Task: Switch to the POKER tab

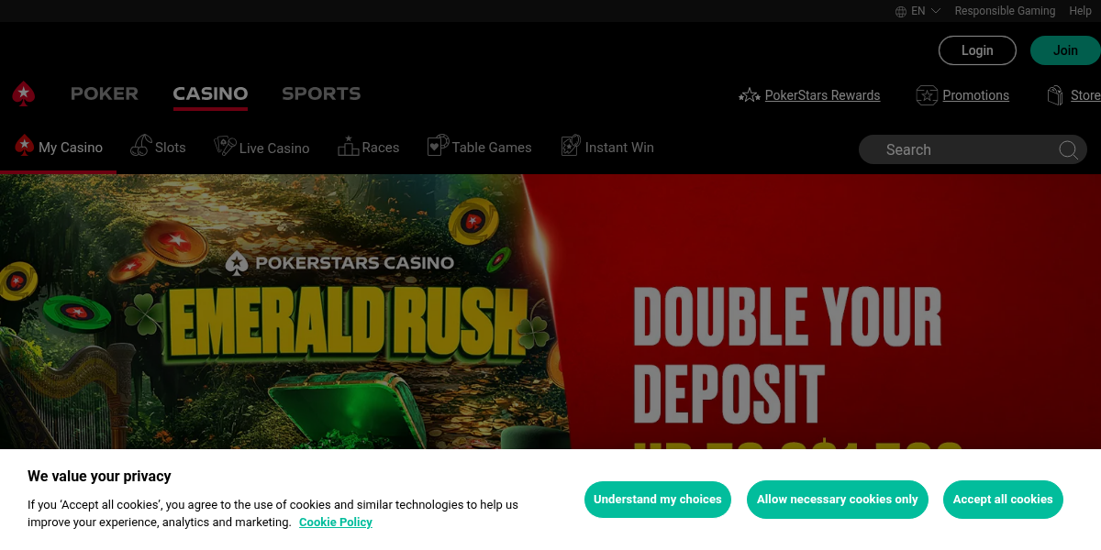Action: (105, 93)
